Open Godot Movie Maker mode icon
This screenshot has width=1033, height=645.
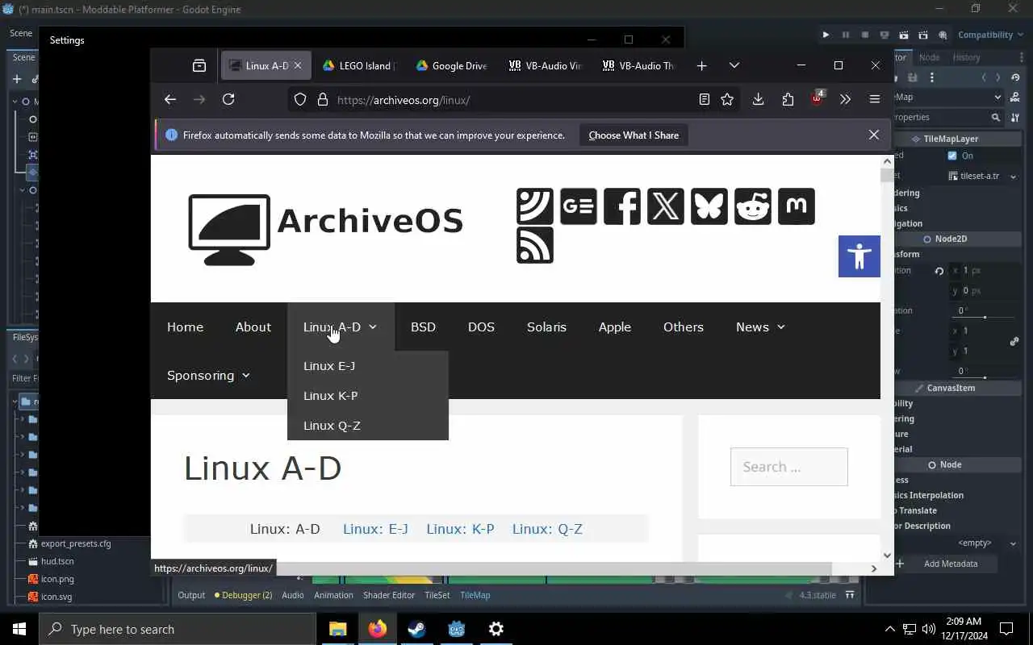point(942,35)
